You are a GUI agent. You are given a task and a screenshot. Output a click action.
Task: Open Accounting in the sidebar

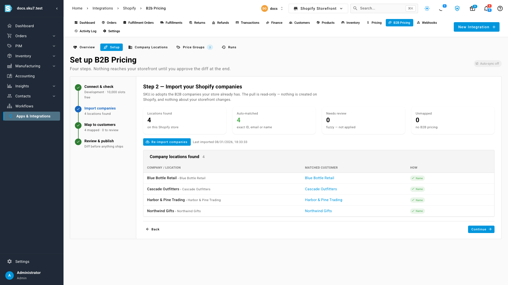point(32,76)
